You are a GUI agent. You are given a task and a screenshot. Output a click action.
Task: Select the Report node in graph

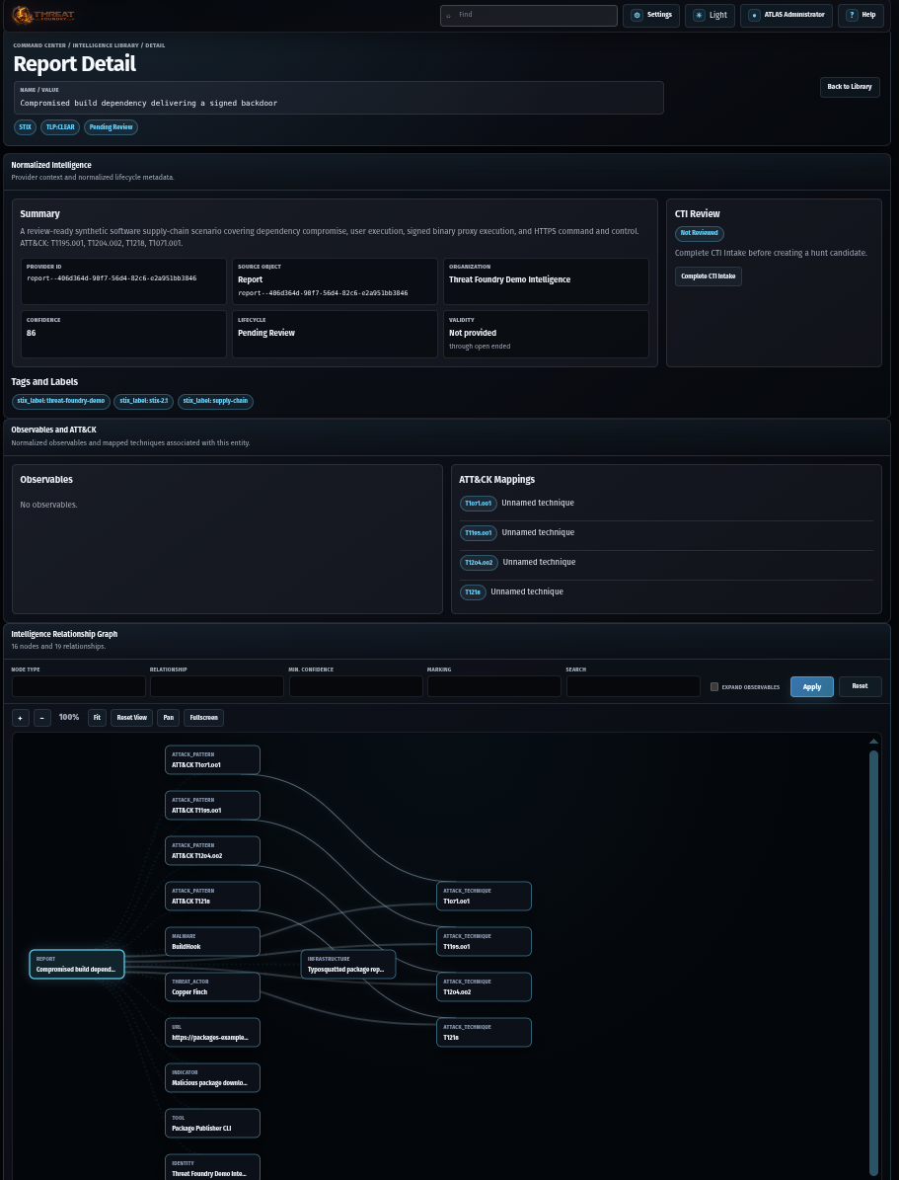(77, 964)
